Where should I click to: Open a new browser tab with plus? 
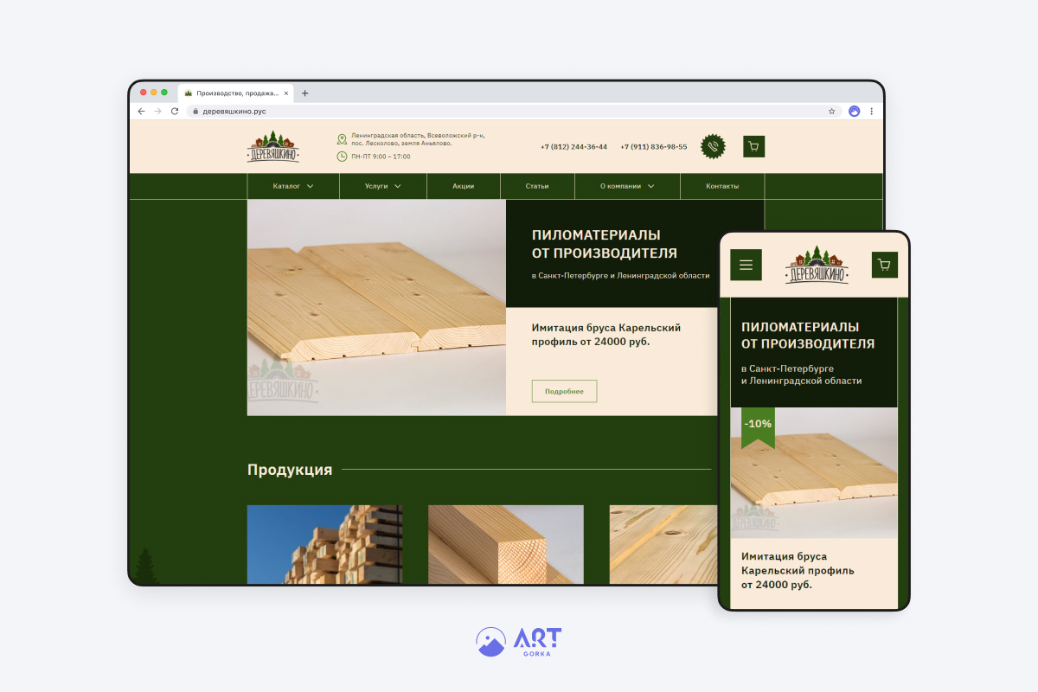(x=304, y=93)
